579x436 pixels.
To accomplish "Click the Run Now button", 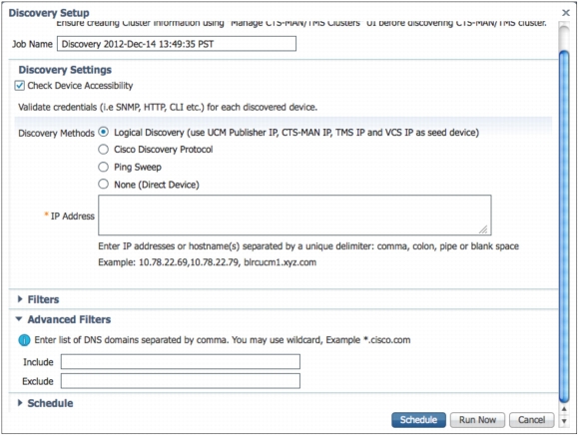I will 477,420.
